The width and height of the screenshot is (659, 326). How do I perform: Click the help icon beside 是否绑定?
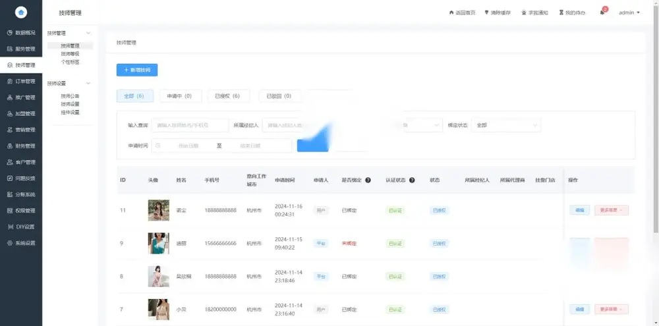pos(368,180)
